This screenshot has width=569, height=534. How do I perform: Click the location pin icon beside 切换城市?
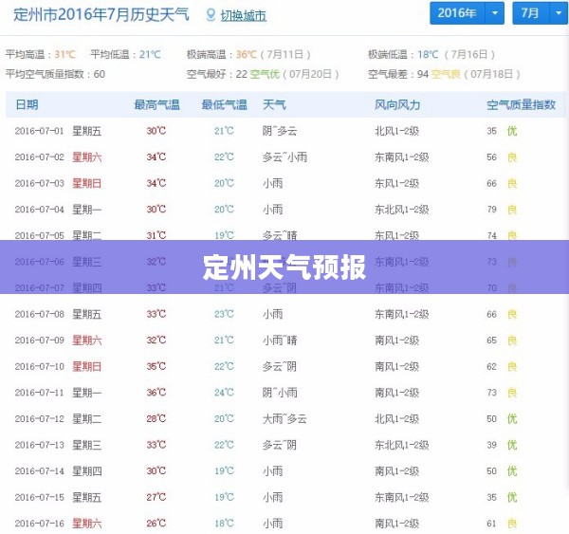coord(211,15)
